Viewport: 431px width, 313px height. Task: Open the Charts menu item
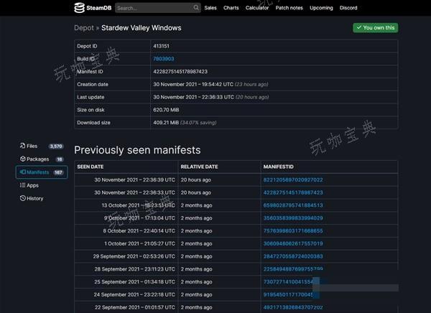point(231,8)
